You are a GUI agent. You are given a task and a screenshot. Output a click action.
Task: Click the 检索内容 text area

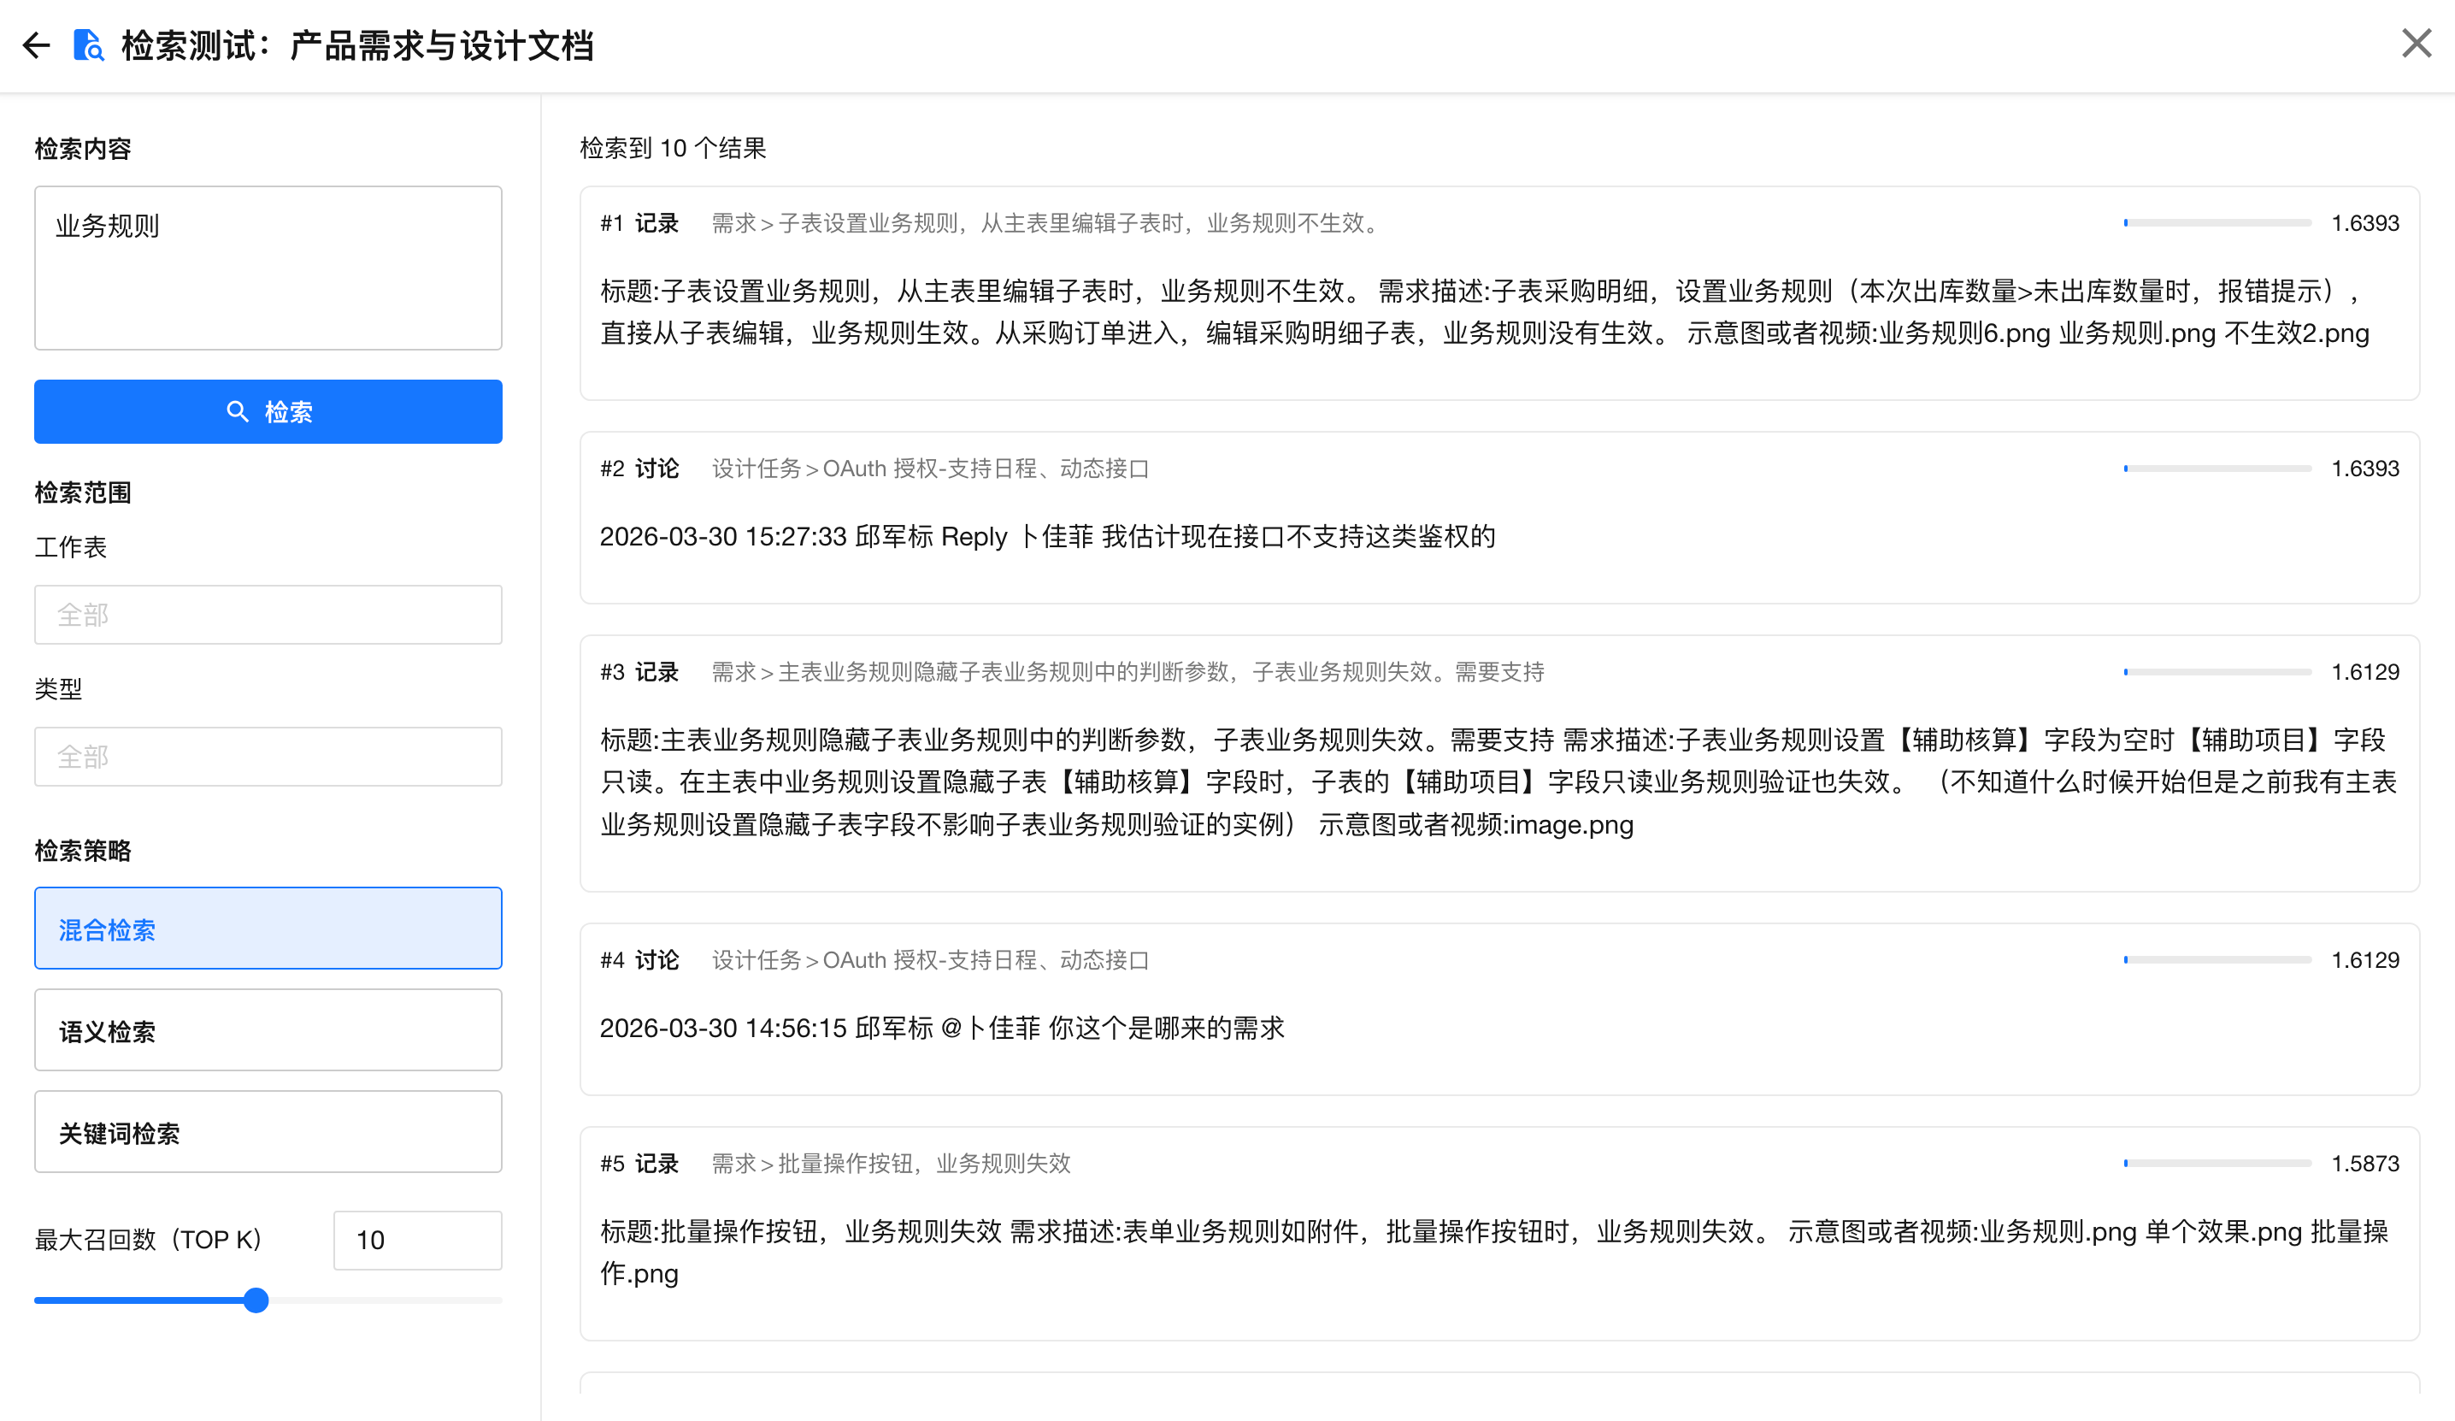tap(268, 268)
